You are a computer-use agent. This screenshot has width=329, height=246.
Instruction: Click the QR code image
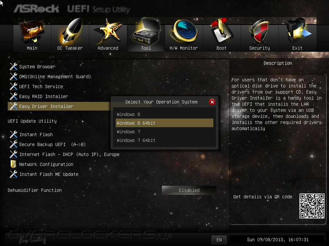pyautogui.click(x=312, y=206)
